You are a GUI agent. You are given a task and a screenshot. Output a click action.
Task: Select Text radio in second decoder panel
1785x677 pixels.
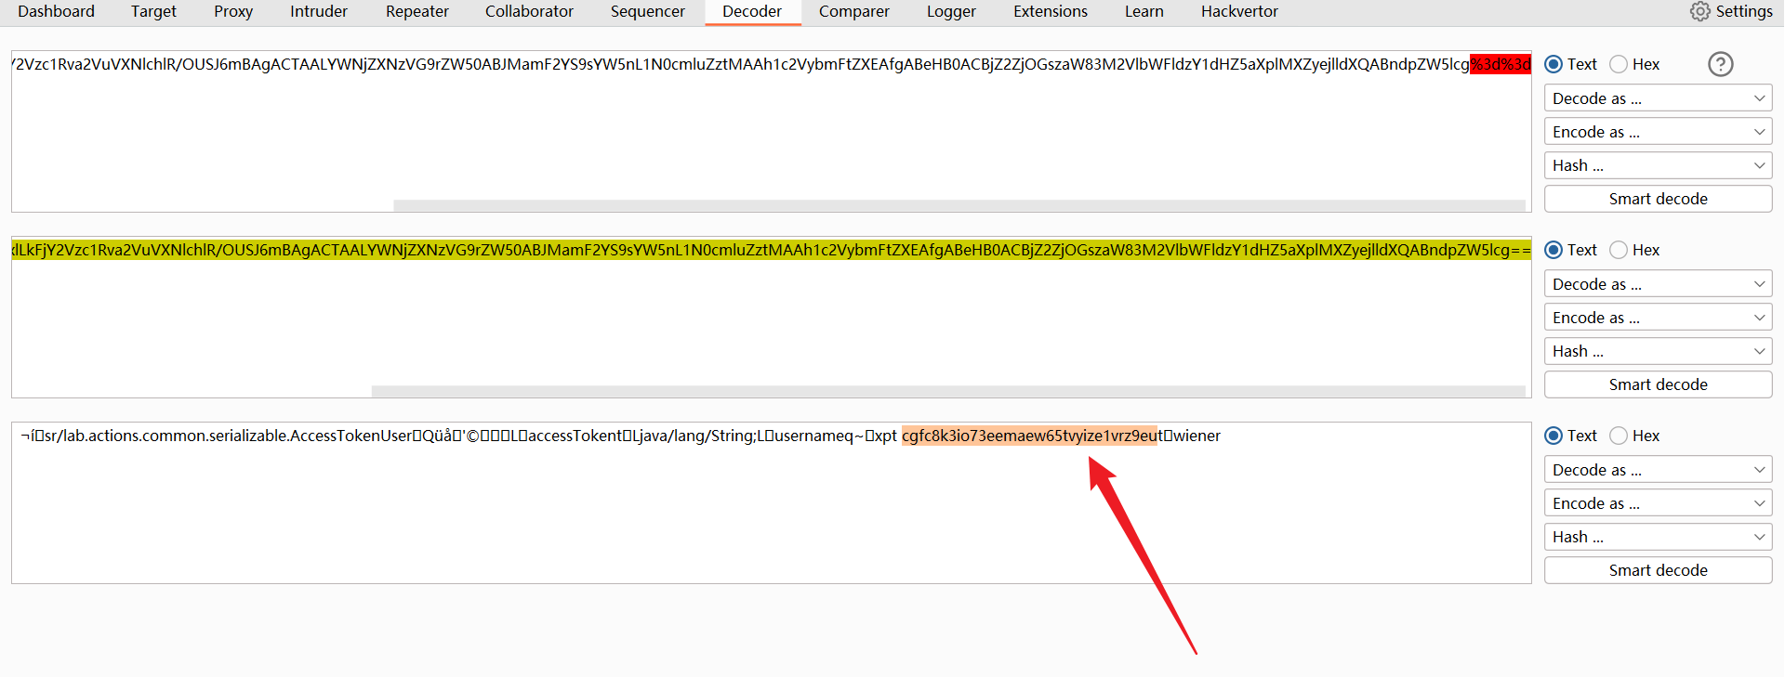coord(1554,250)
